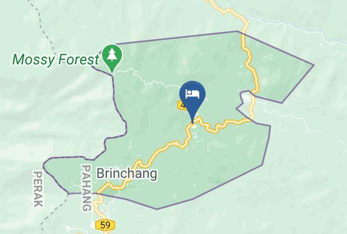Image resolution: width=347 pixels, height=234 pixels.
Task: Click the eastern triangular tip of highlighted region
Action: pyautogui.click(x=311, y=65)
